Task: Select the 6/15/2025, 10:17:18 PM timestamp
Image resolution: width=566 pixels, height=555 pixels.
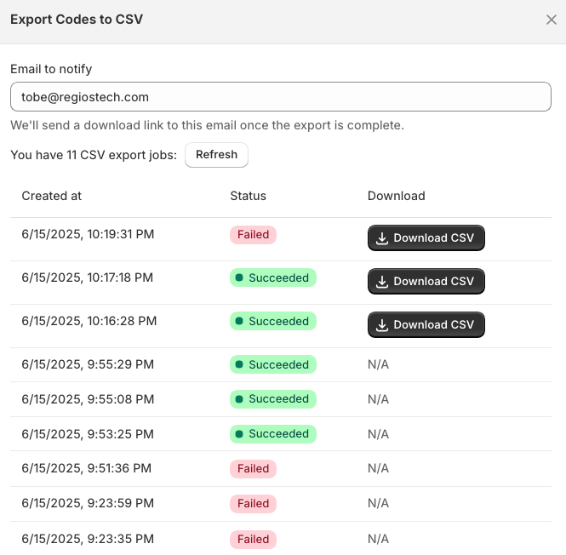Action: coord(88,277)
